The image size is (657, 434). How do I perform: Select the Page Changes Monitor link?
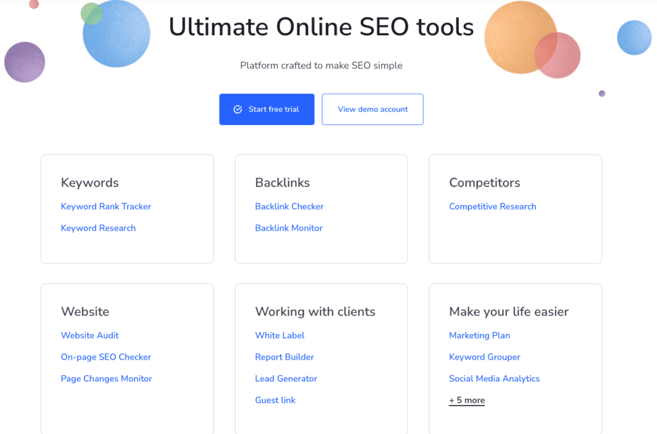[107, 379]
